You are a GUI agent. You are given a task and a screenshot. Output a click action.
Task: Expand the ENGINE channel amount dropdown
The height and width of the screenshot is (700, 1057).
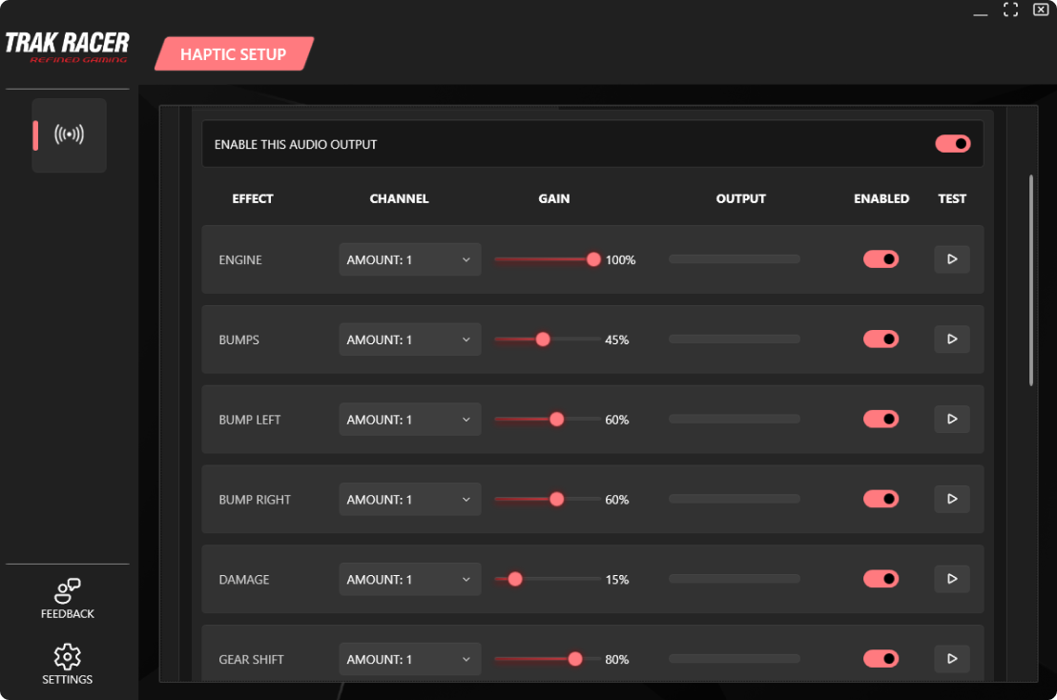click(409, 259)
